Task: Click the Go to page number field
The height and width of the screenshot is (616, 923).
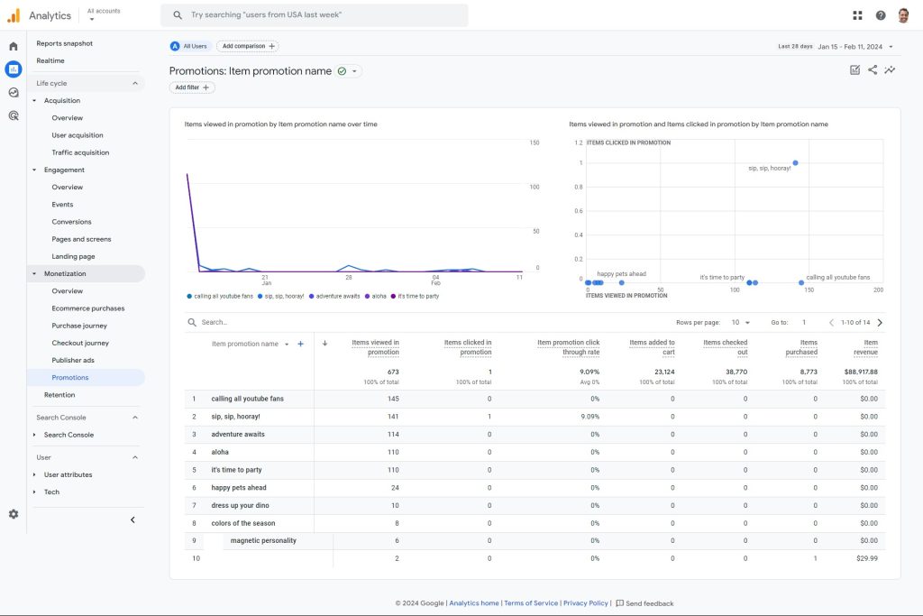Action: tap(804, 322)
